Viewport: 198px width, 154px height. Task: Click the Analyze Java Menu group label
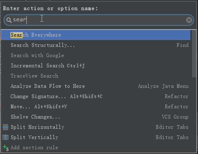163,86
